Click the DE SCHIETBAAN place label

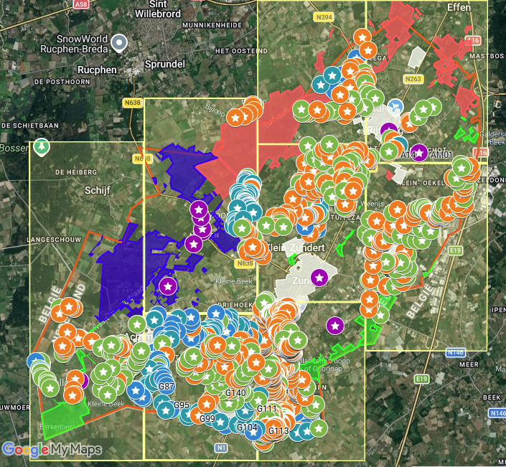tap(29, 126)
